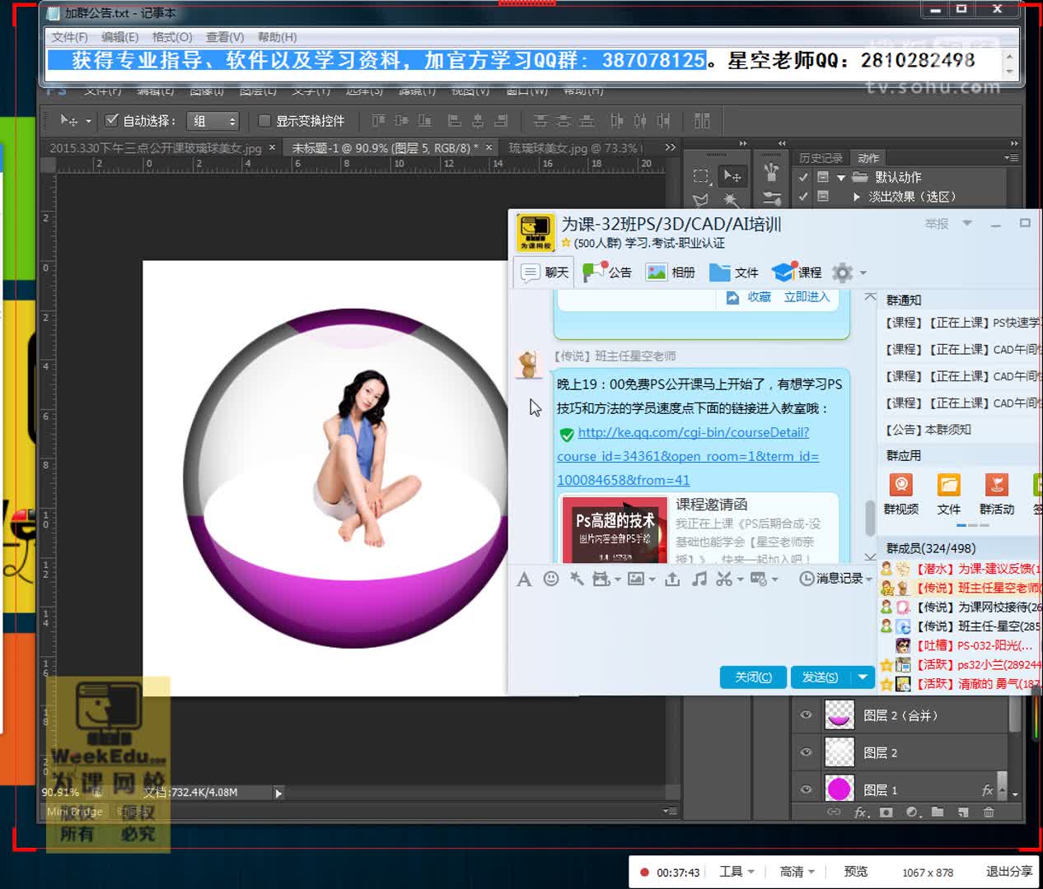Click the create new layer icon
This screenshot has width=1043, height=889.
pos(963,812)
